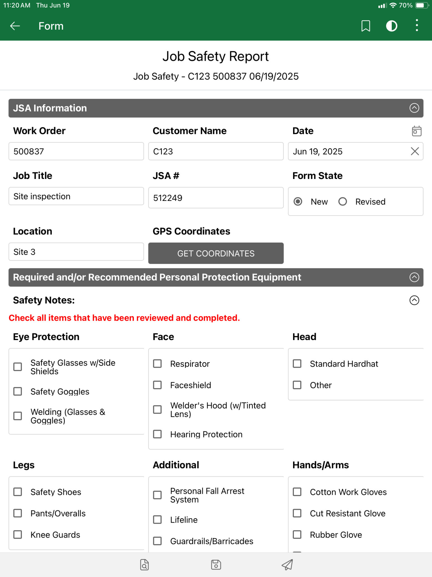This screenshot has height=577, width=432.
Task: Tick the Cut Resistant Glove checkbox
Action: [297, 513]
